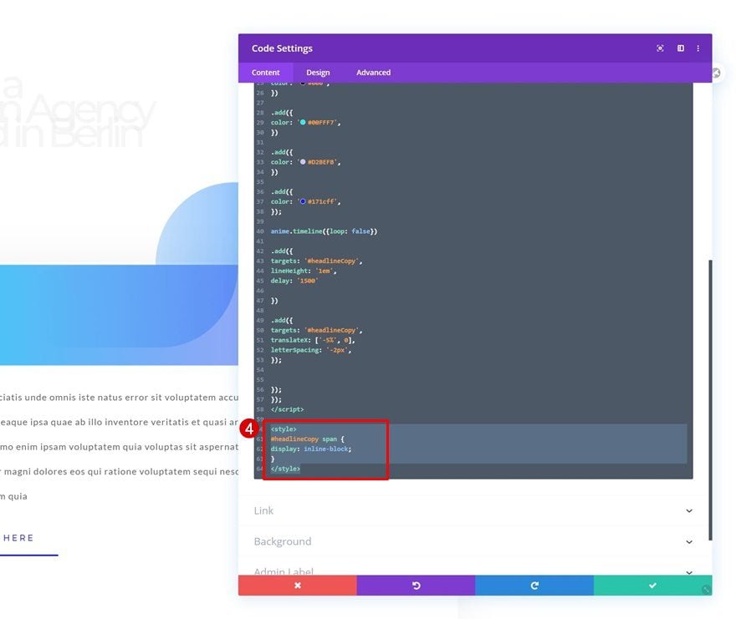Click the modal's vertical scrollbar thumb
736x619 pixels.
[710, 400]
